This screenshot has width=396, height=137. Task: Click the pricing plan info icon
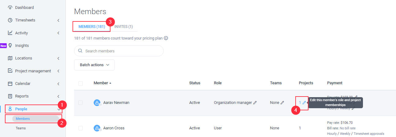coord(166,38)
